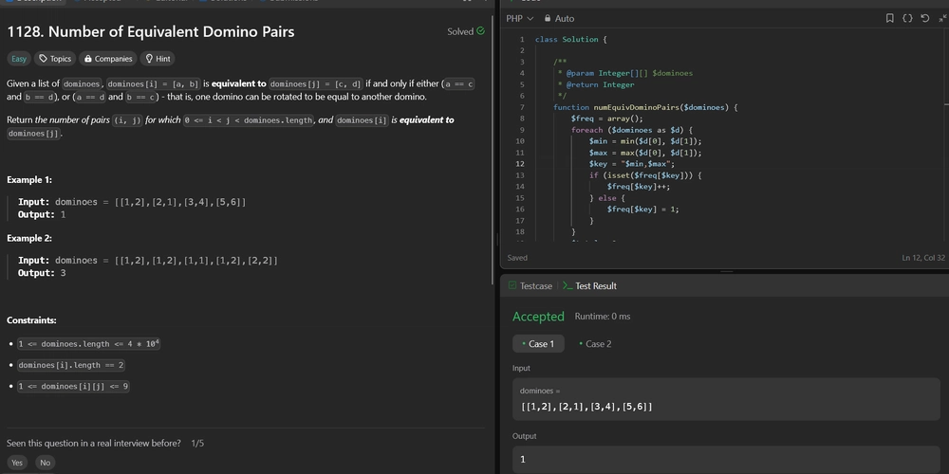Click constraint 'dominoes[i].length == 2'
The width and height of the screenshot is (949, 474).
[71, 365]
